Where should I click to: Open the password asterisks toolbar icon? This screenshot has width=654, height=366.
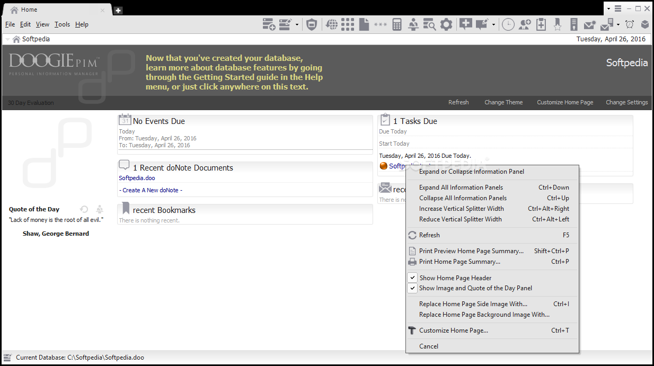381,24
